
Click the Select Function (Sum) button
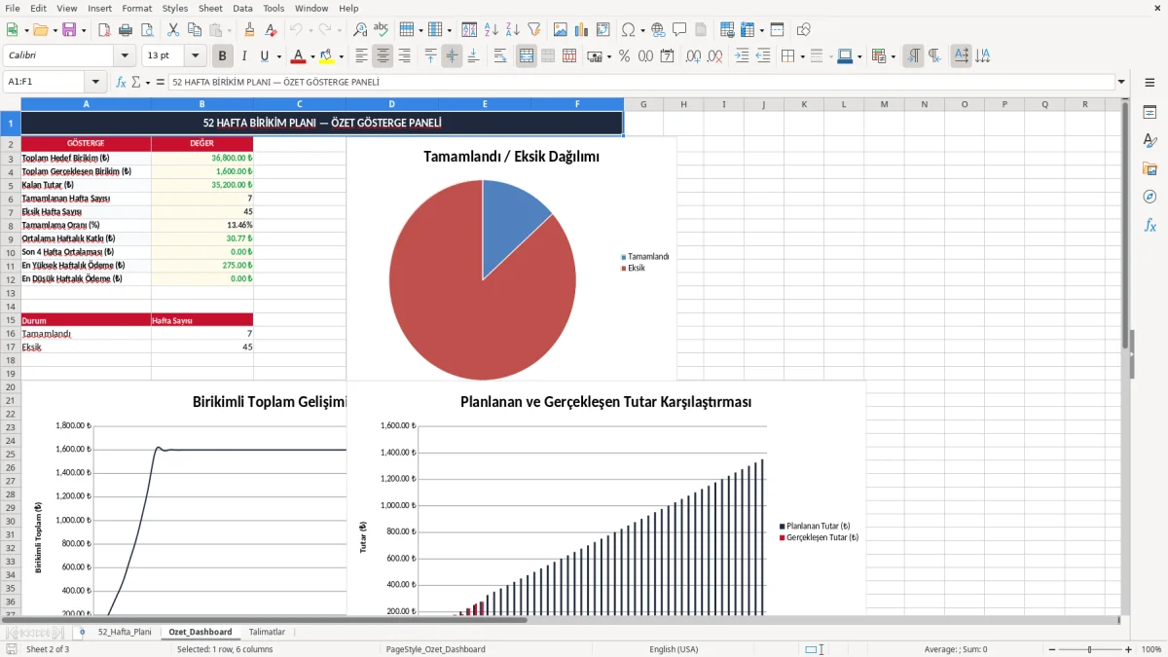point(136,83)
